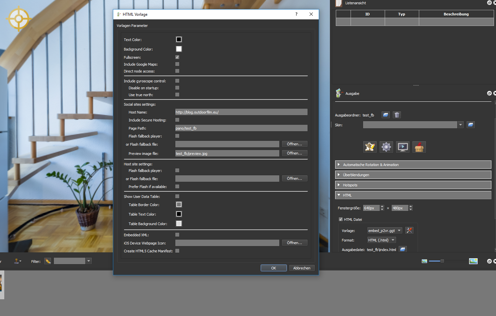Toggle the Fullscreen checkbox
The width and height of the screenshot is (496, 316).
tap(177, 57)
